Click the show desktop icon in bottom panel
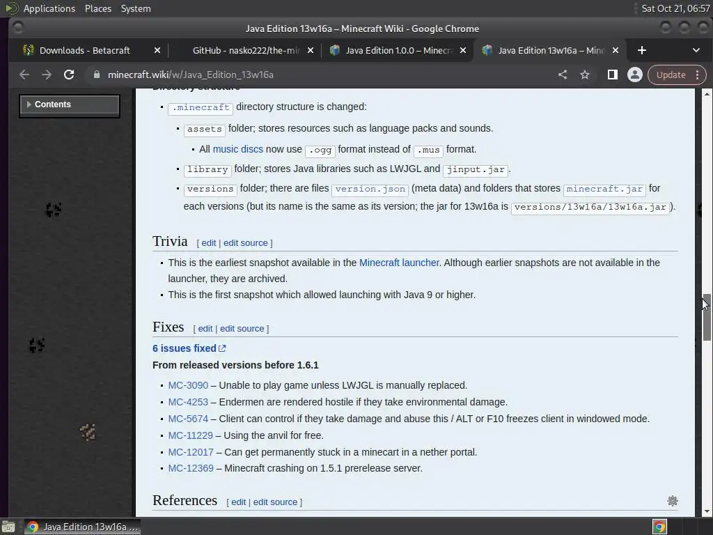Viewport: 713px width, 535px height. pos(8,527)
